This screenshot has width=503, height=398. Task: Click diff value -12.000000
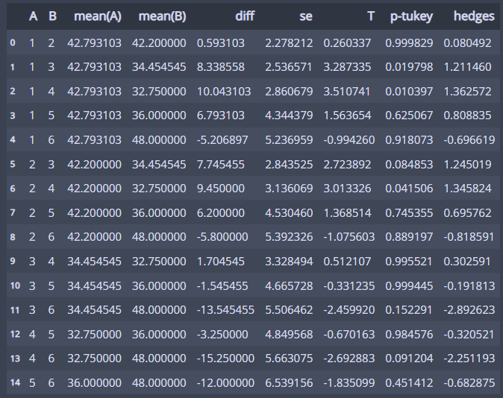tap(225, 383)
